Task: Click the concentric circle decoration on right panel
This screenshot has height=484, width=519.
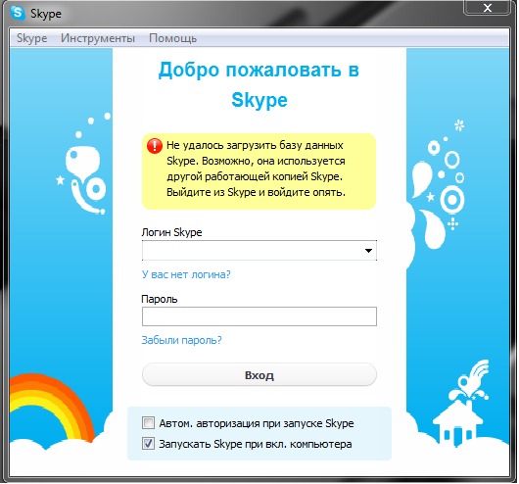Action: tap(452, 200)
